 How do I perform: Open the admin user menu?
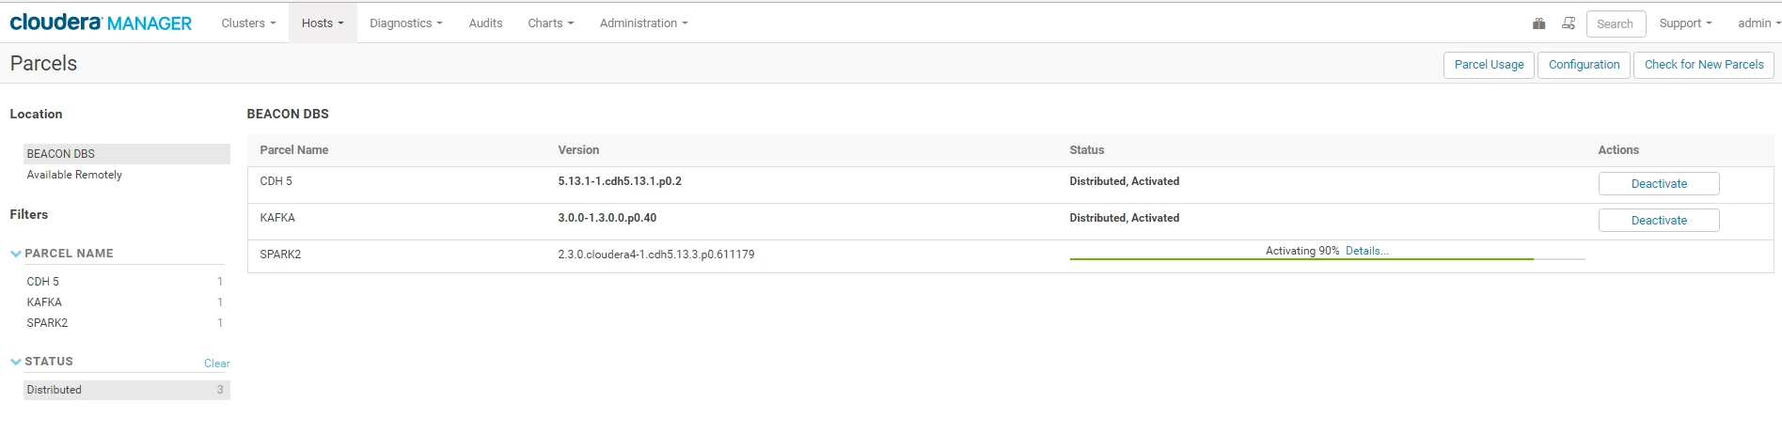[1758, 23]
